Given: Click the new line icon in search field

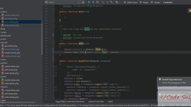Looking at the screenshot, I should coord(79,2).
